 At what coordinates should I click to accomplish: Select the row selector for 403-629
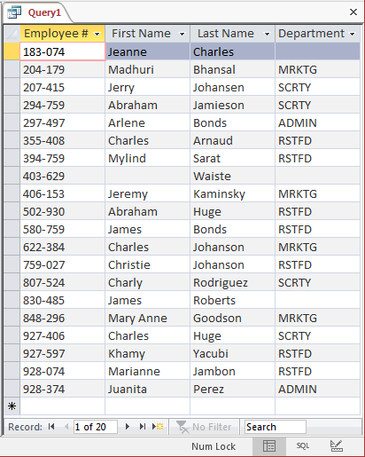click(x=12, y=176)
